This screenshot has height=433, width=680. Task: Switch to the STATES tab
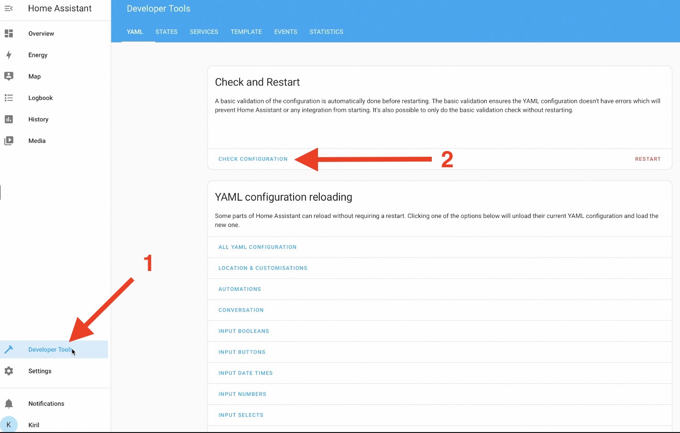click(166, 32)
